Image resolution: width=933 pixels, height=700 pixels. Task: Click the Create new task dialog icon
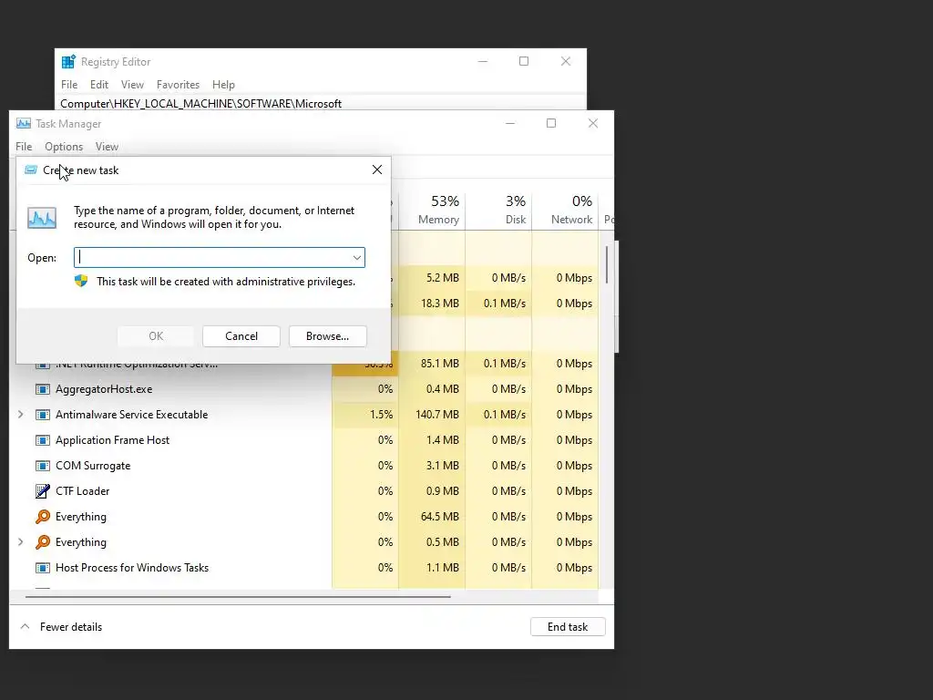click(31, 170)
